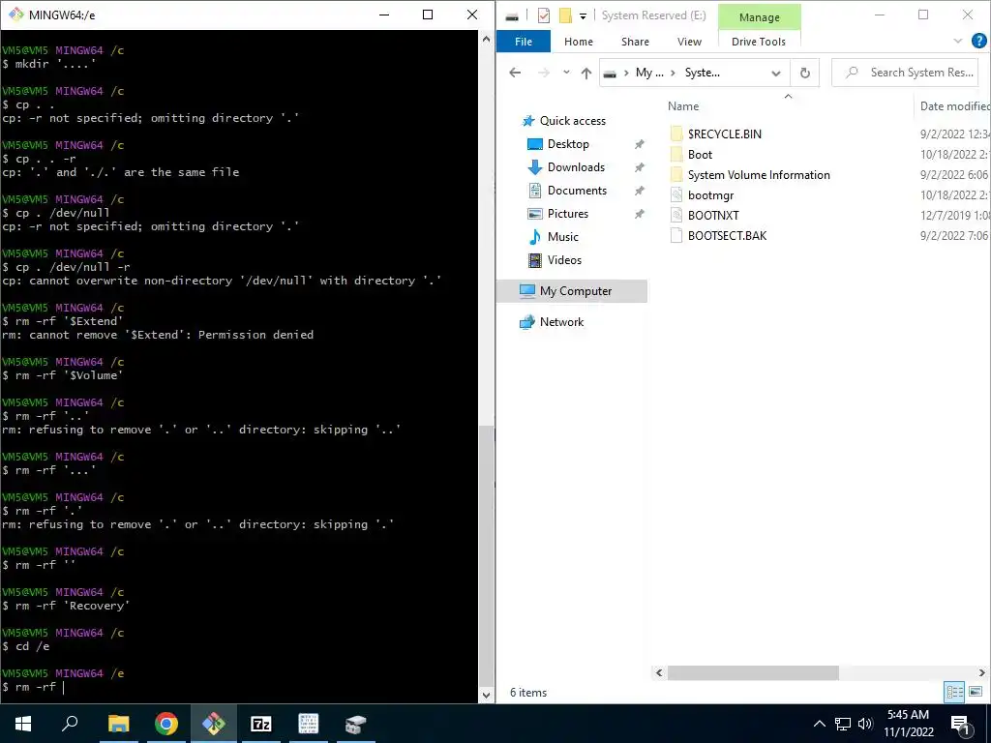Click the terminal scrollbar down arrow

(x=486, y=695)
